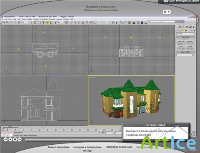Open the Customize menu

59,19
